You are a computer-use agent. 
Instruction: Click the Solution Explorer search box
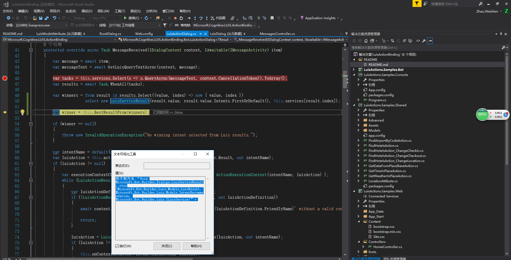426,48
